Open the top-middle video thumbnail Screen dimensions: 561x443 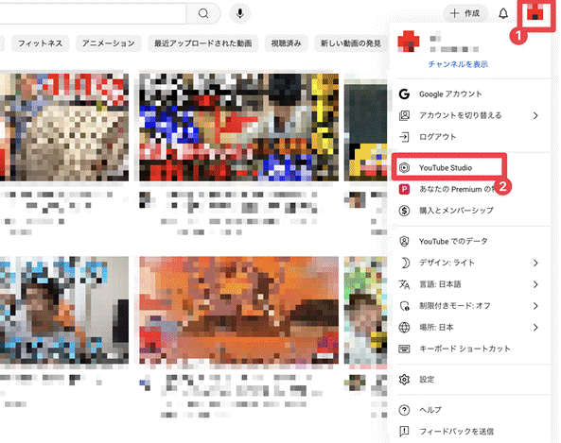coord(238,128)
